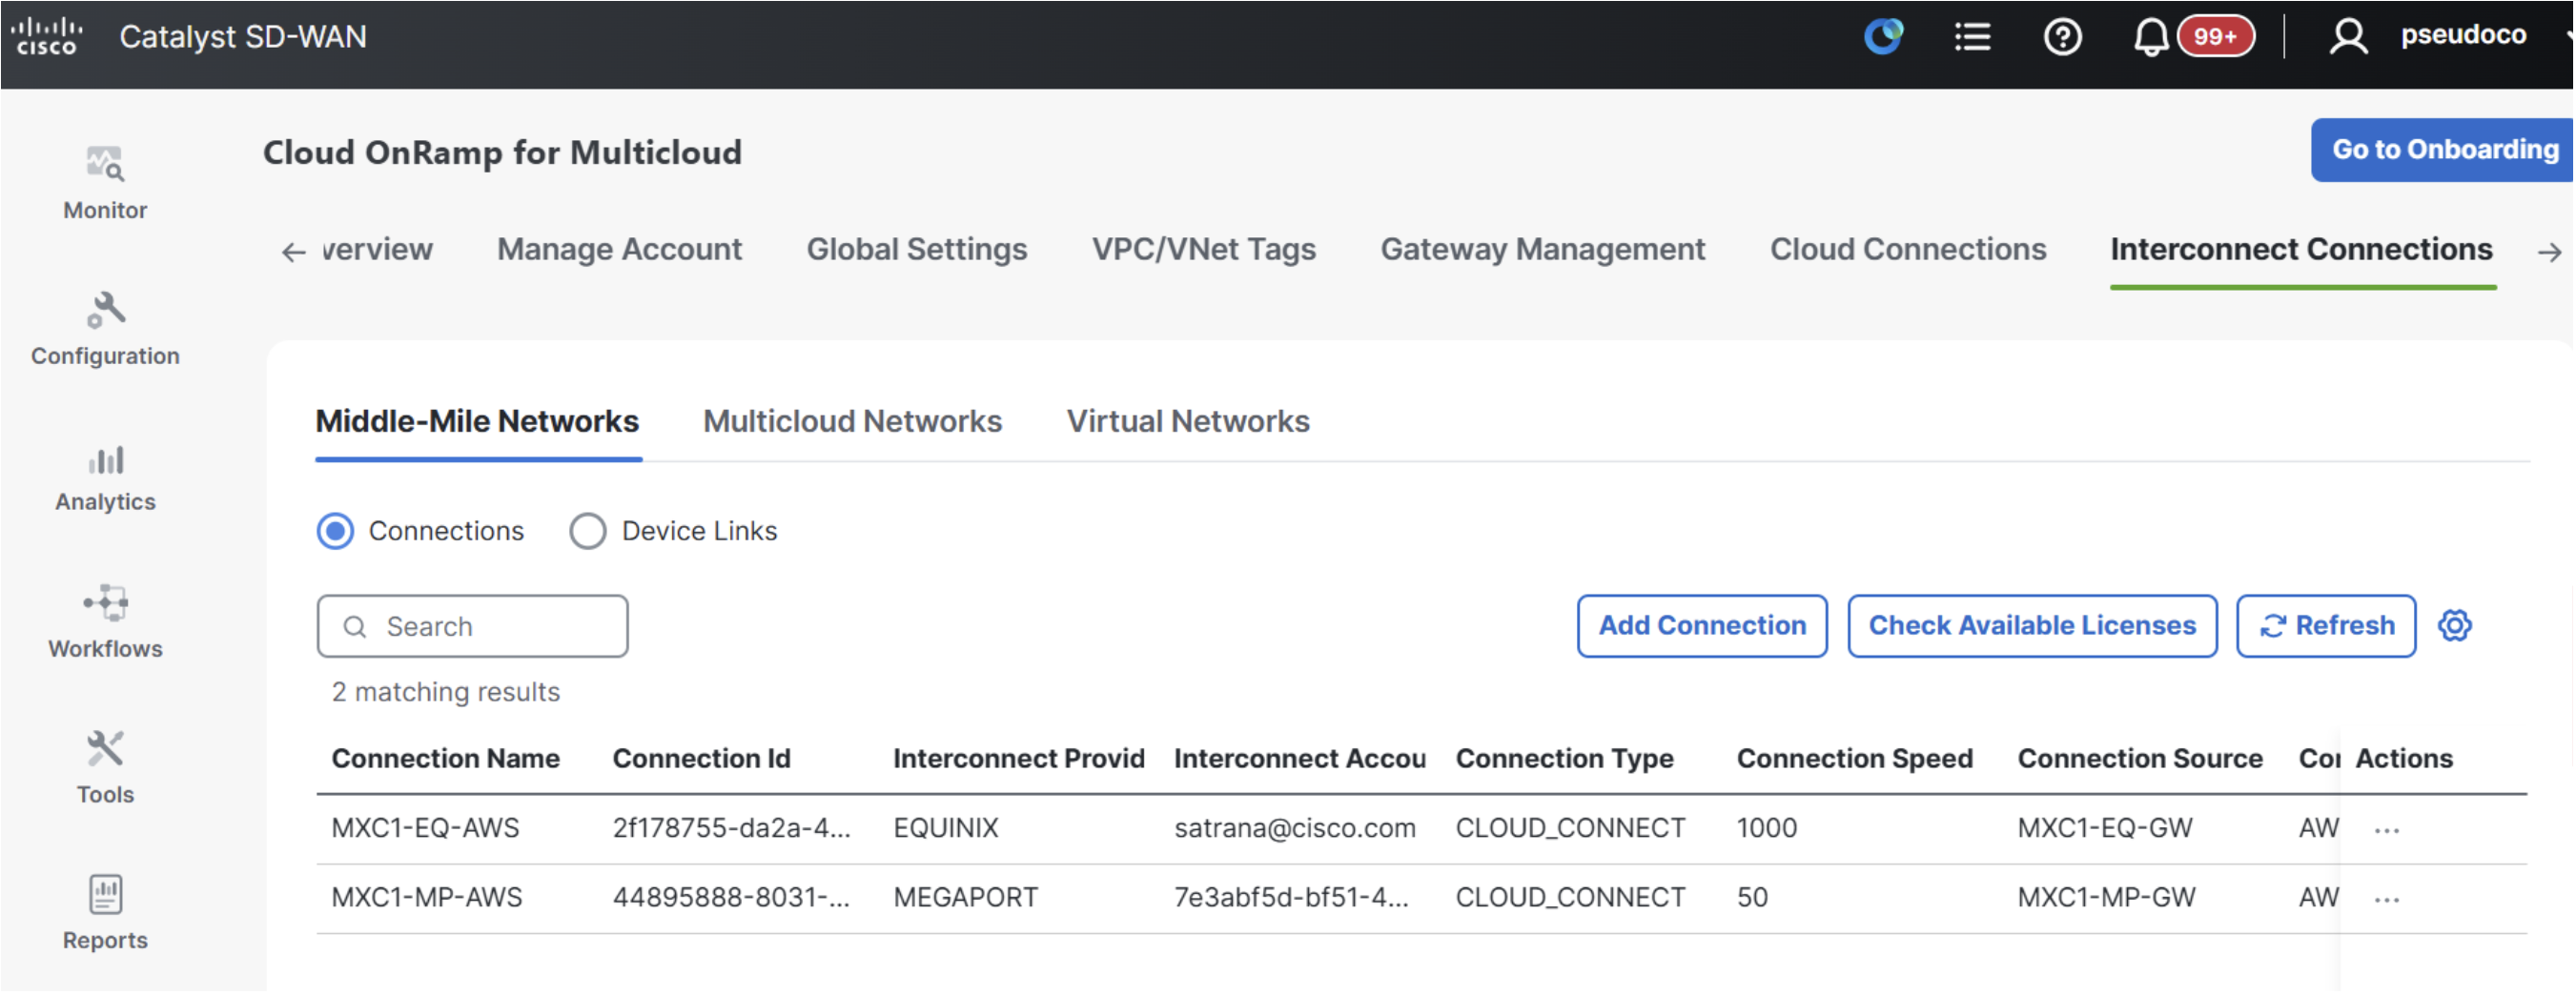The image size is (2576, 995).
Task: Switch to the Gateway Management tab
Action: point(1543,250)
